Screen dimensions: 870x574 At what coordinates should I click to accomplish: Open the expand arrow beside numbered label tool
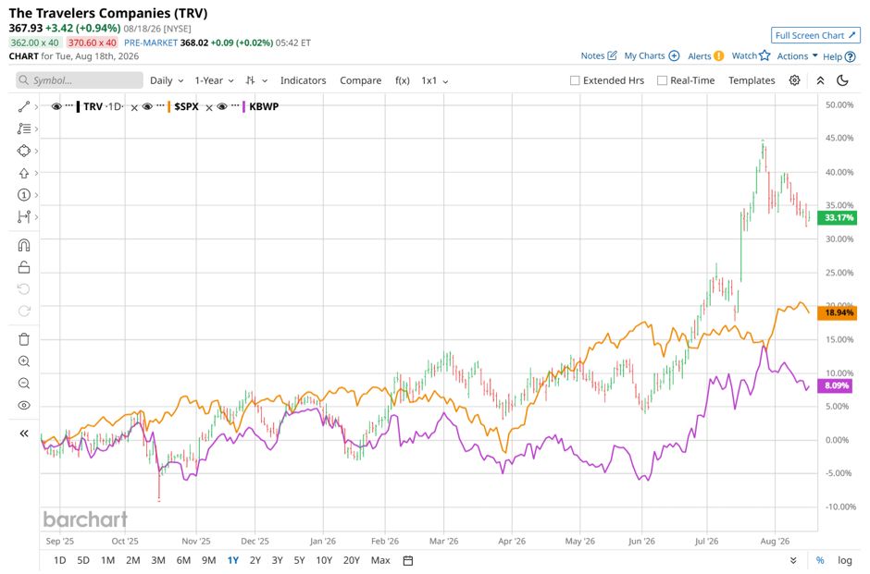point(37,195)
